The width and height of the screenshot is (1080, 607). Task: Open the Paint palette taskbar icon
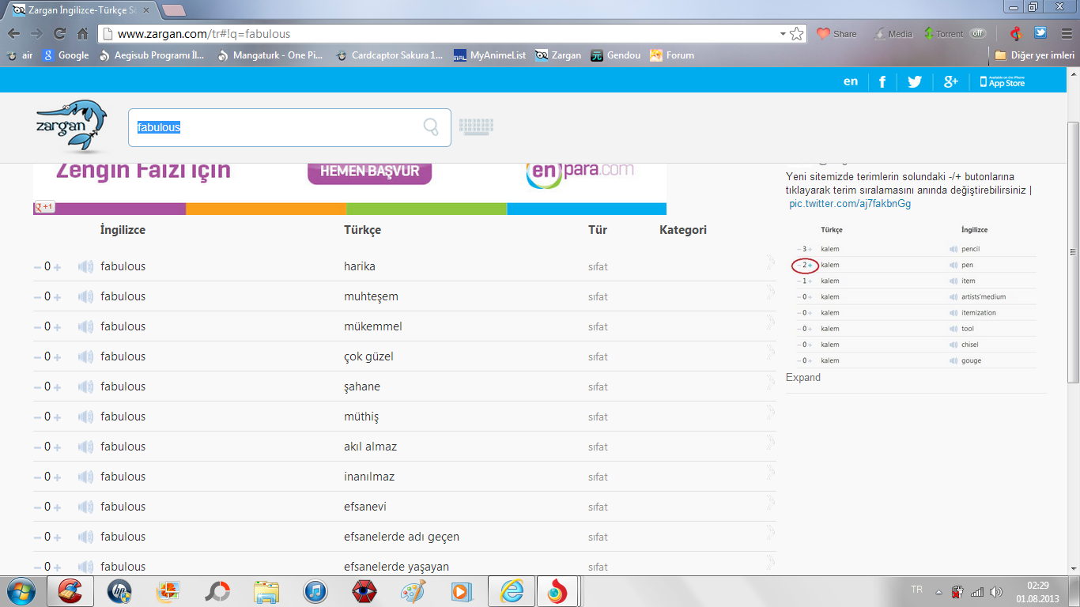[413, 591]
